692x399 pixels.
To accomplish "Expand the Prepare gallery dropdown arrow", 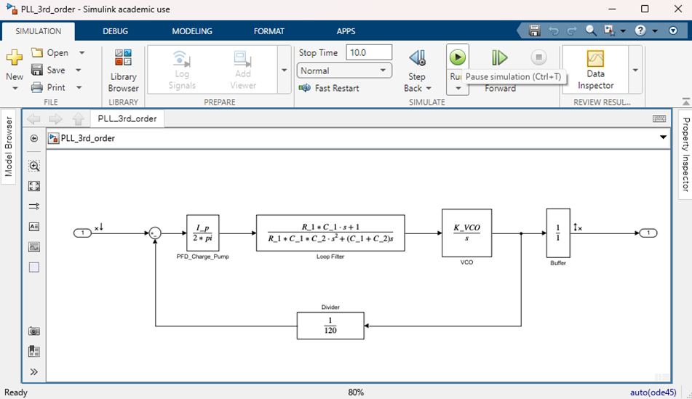I will click(x=285, y=70).
